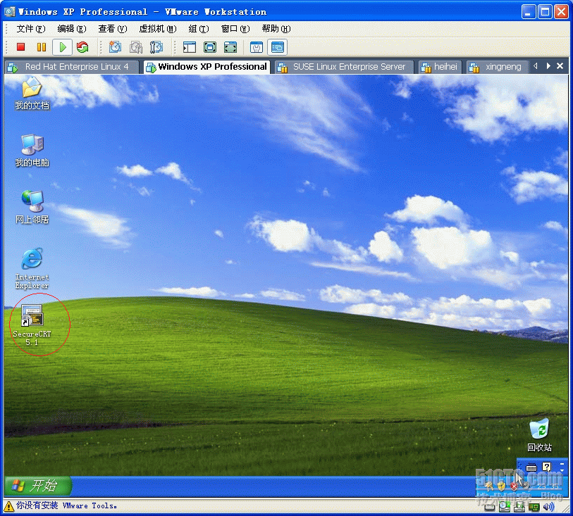The height and width of the screenshot is (516, 573).
Task: Minimize the language bar with dash button
Action: coord(562,463)
